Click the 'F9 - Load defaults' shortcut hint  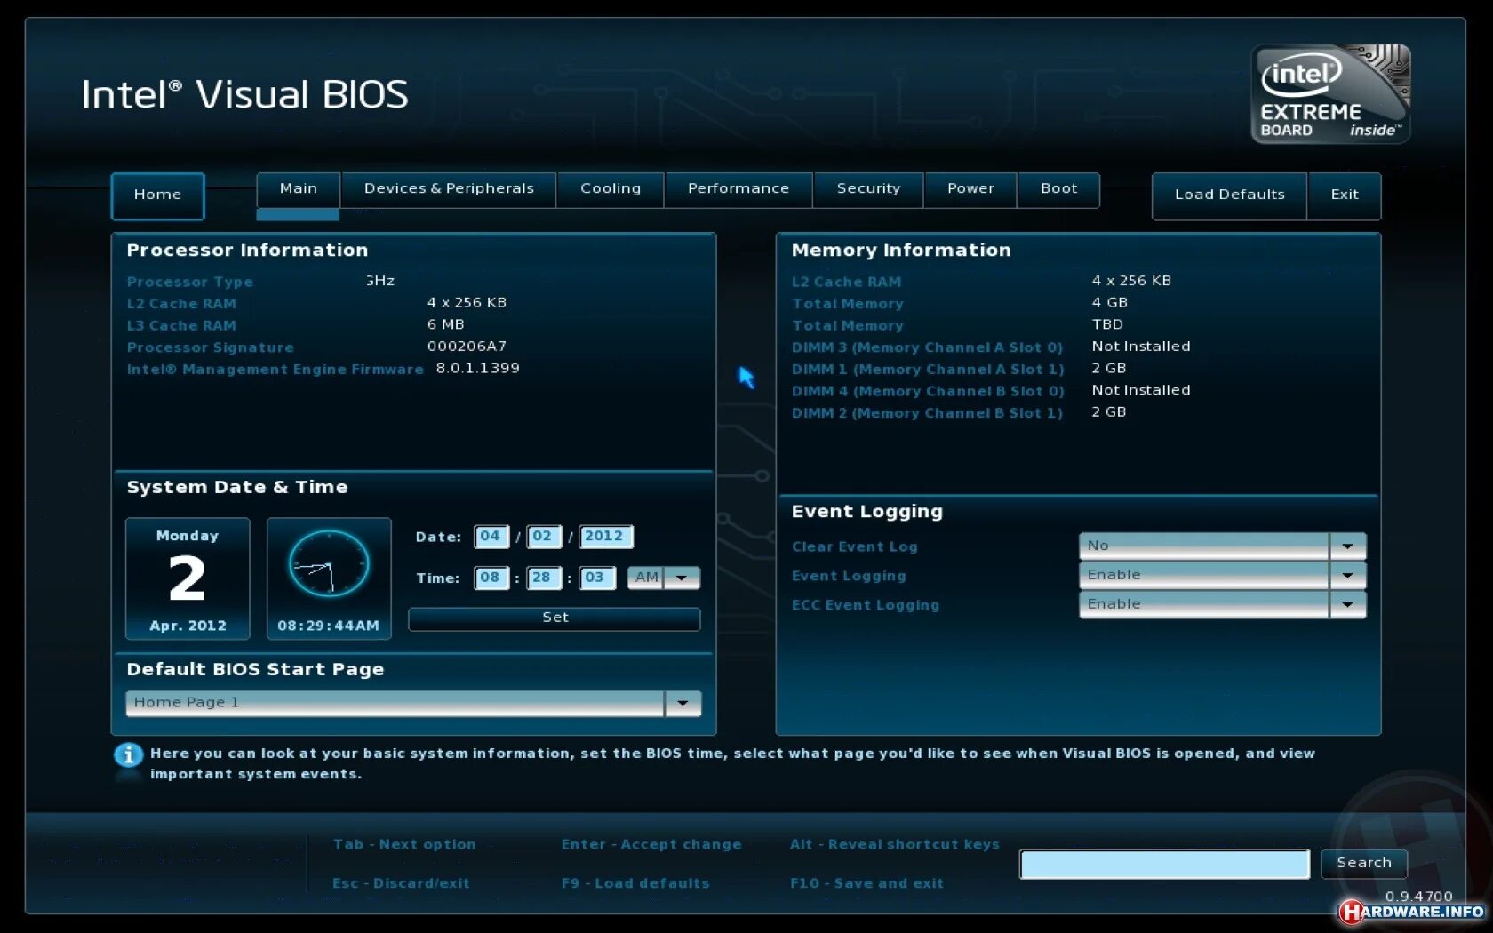635,883
